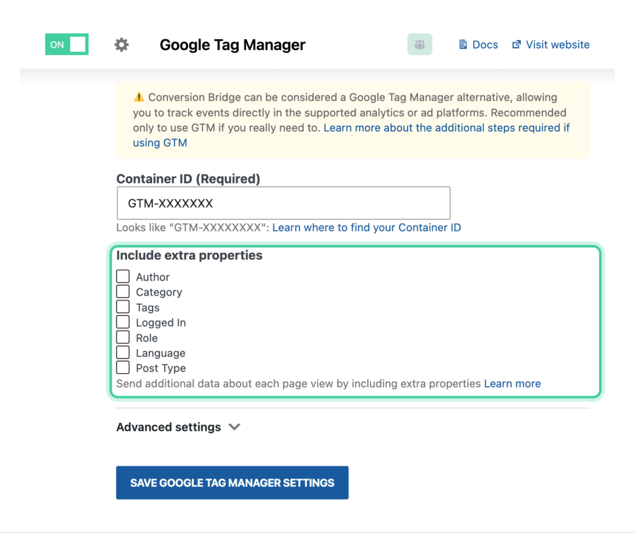
Task: Click the green community icon button
Action: (x=420, y=44)
